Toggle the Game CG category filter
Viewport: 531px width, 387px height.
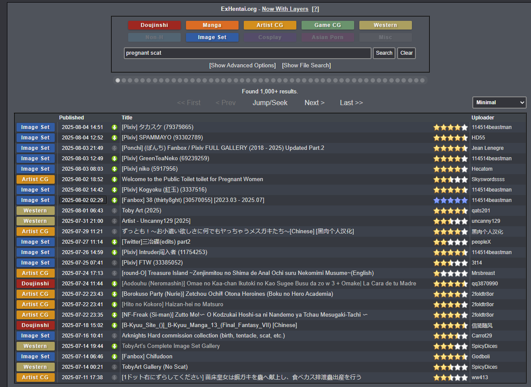click(x=328, y=25)
